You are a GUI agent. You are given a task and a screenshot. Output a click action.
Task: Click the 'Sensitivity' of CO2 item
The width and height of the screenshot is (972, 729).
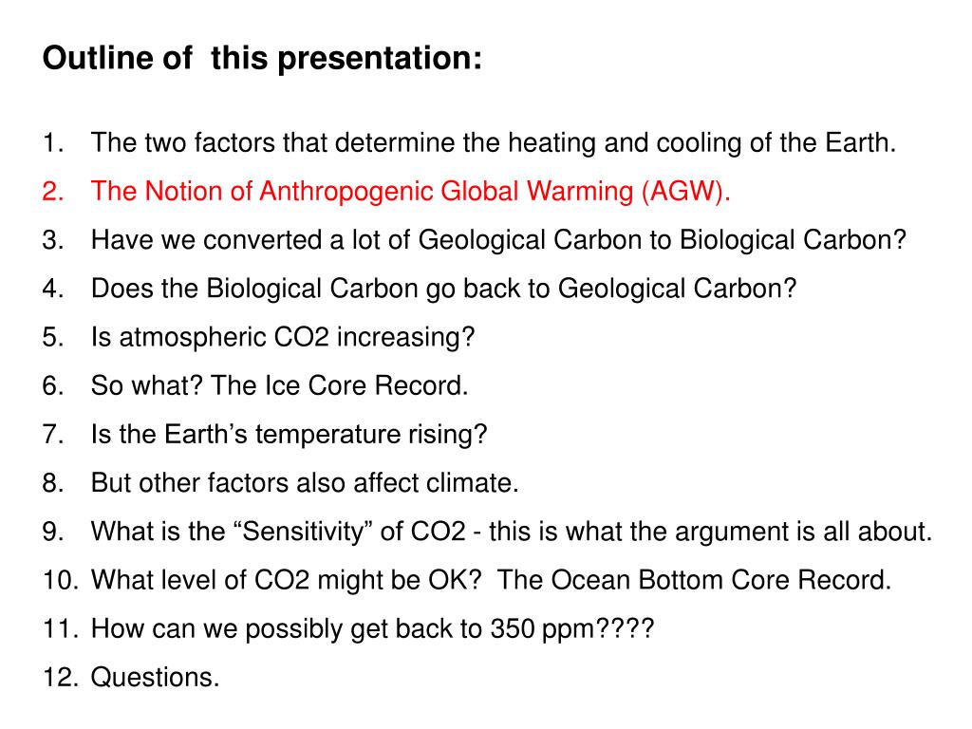512,532
